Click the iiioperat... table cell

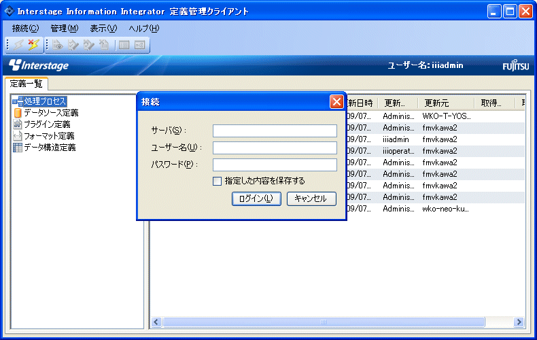(398, 151)
